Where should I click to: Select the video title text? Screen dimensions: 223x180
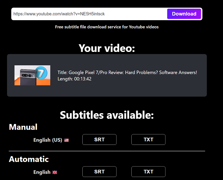[127, 72]
